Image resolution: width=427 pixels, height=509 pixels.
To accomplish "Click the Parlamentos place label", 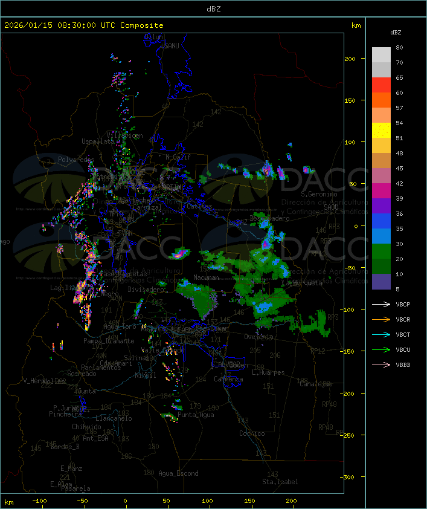I will click(101, 368).
